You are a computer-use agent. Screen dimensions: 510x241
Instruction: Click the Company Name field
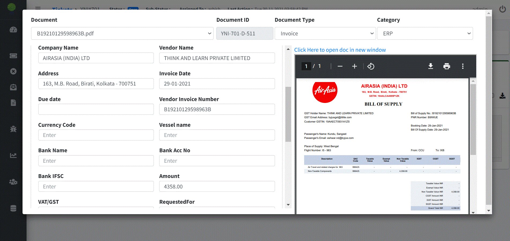[x=96, y=58]
